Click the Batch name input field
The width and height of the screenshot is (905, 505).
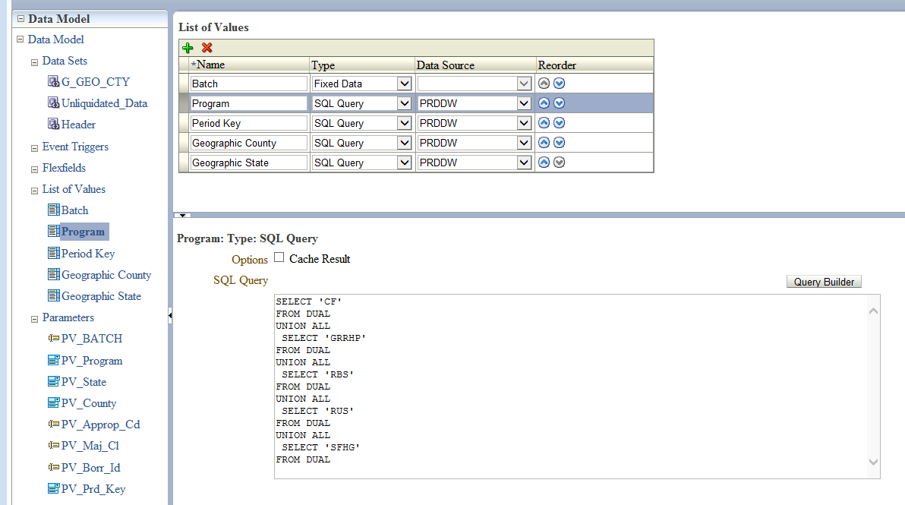(249, 84)
